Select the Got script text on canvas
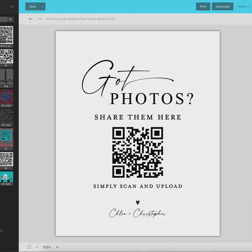 tap(128, 78)
